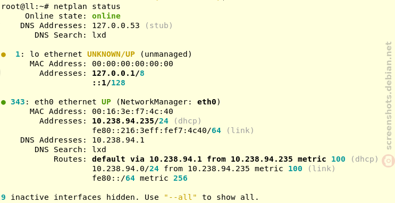Click the loopback address 127.0.0.1/8
The height and width of the screenshot is (203, 395).
pyautogui.click(x=118, y=73)
